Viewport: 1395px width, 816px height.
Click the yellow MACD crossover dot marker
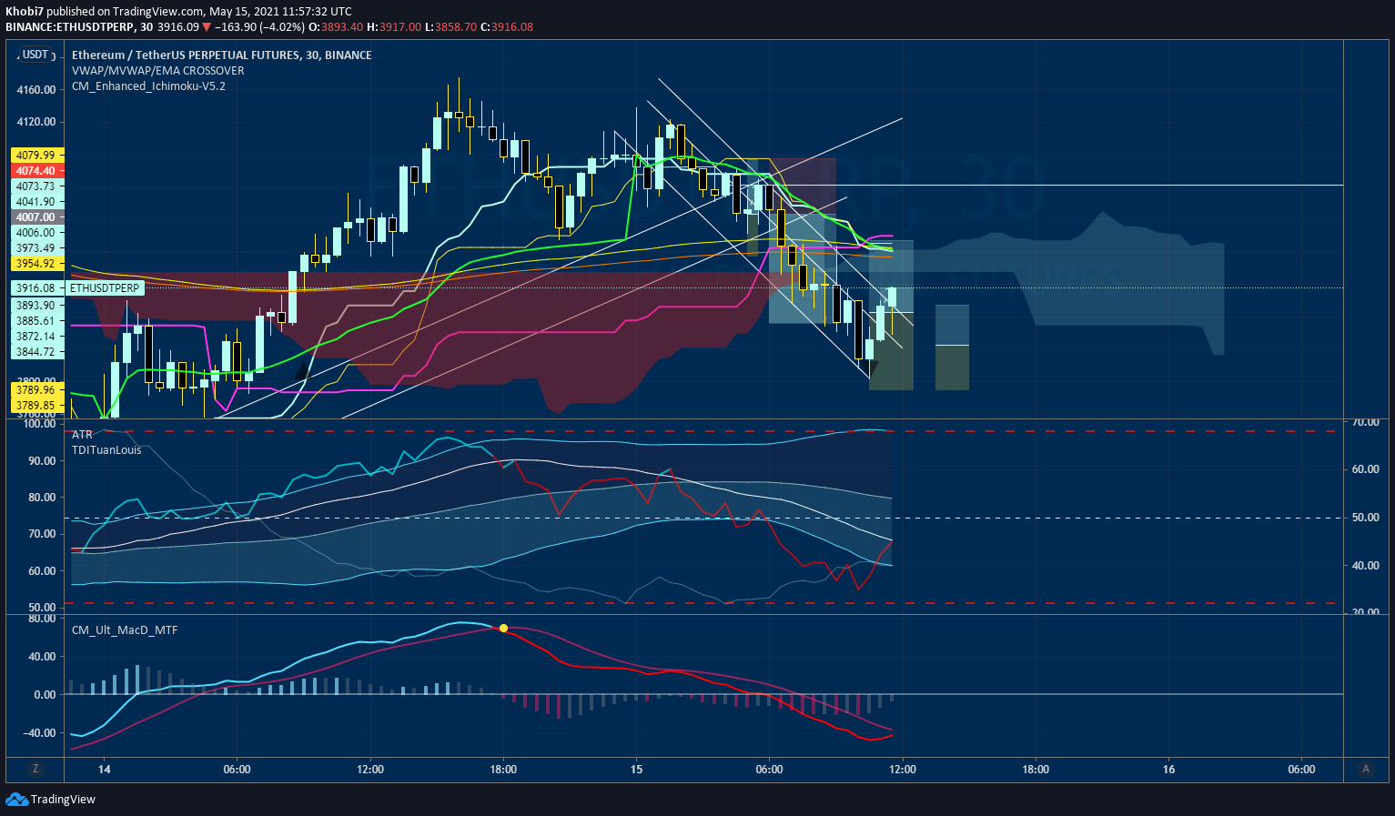point(503,628)
